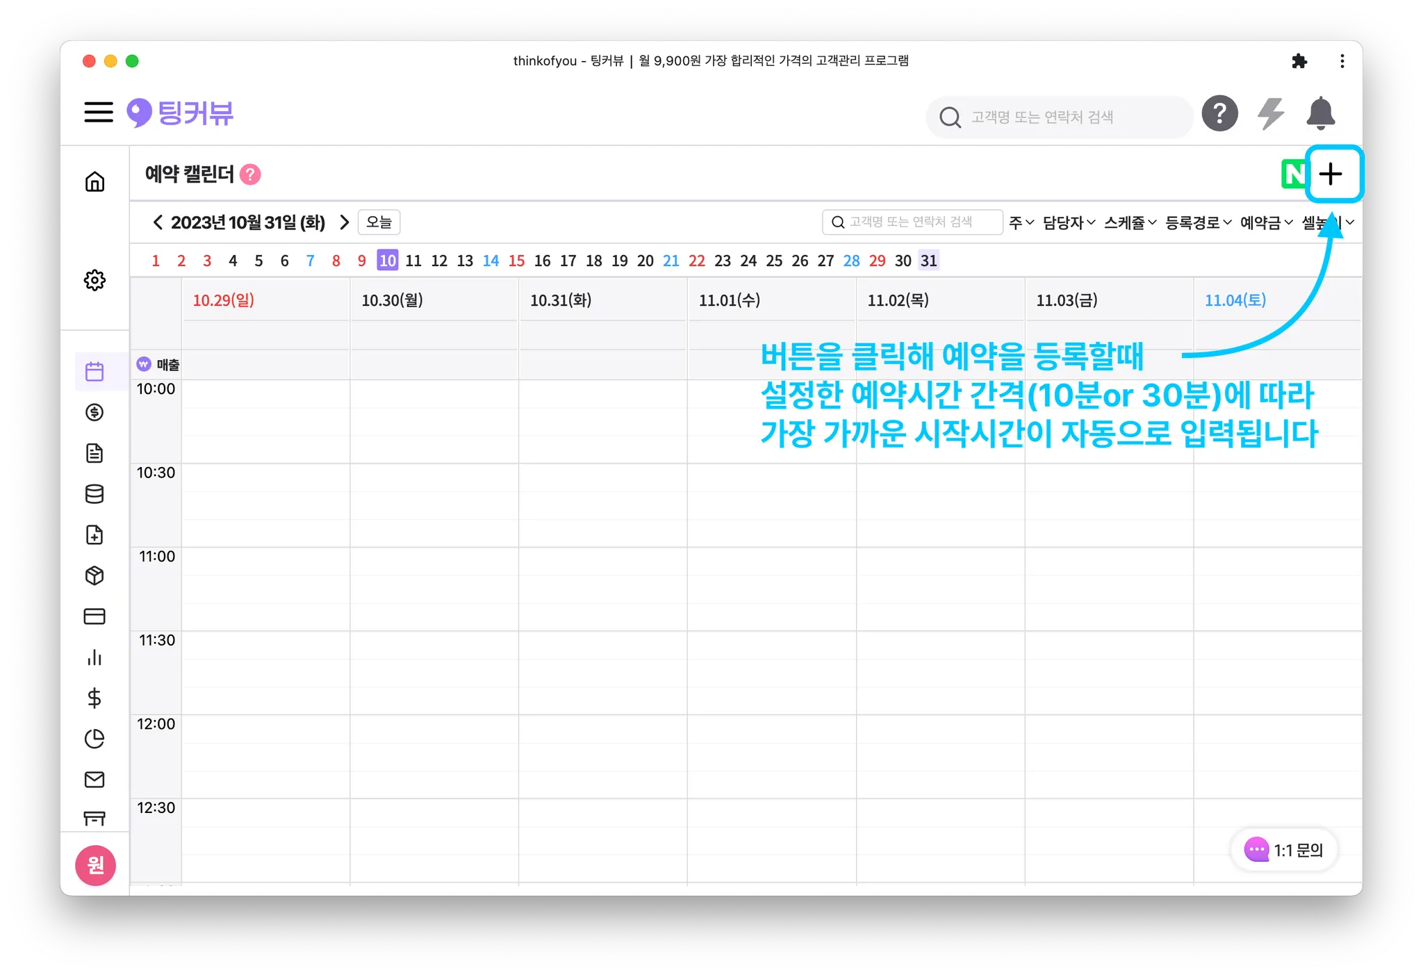Expand the 담당자 dropdown
The image size is (1423, 975).
pos(1068,222)
